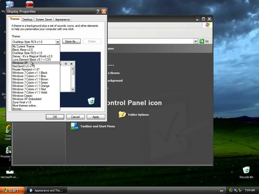Viewport: 259px width, 194px height.
Task: Select Windows 7 Colors v1.1 Green
Action: [x=36, y=83]
